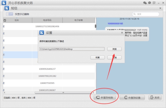Uncheck the highlighted blue row checkbox
This screenshot has width=166, height=108.
[x=4, y=55]
